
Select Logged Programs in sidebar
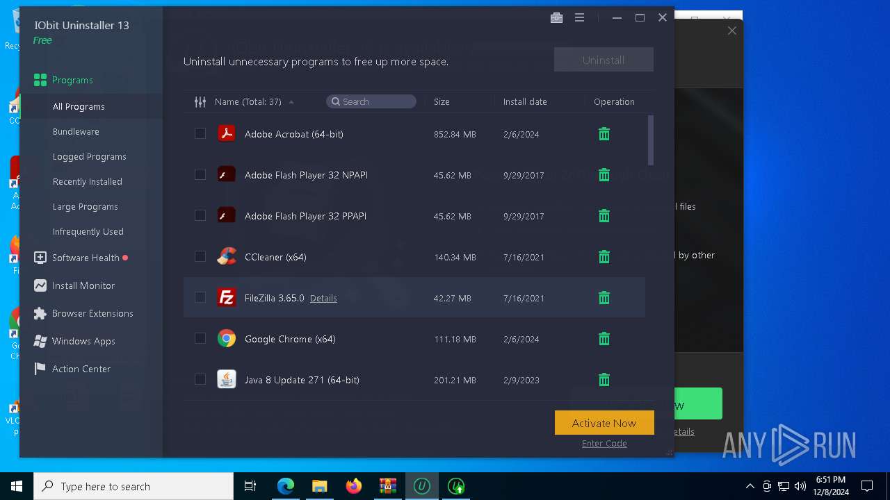[x=91, y=156]
